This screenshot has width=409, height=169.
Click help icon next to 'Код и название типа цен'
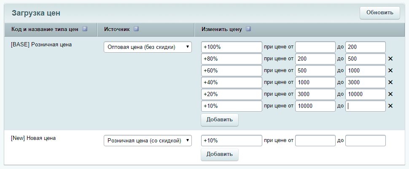[85, 29]
